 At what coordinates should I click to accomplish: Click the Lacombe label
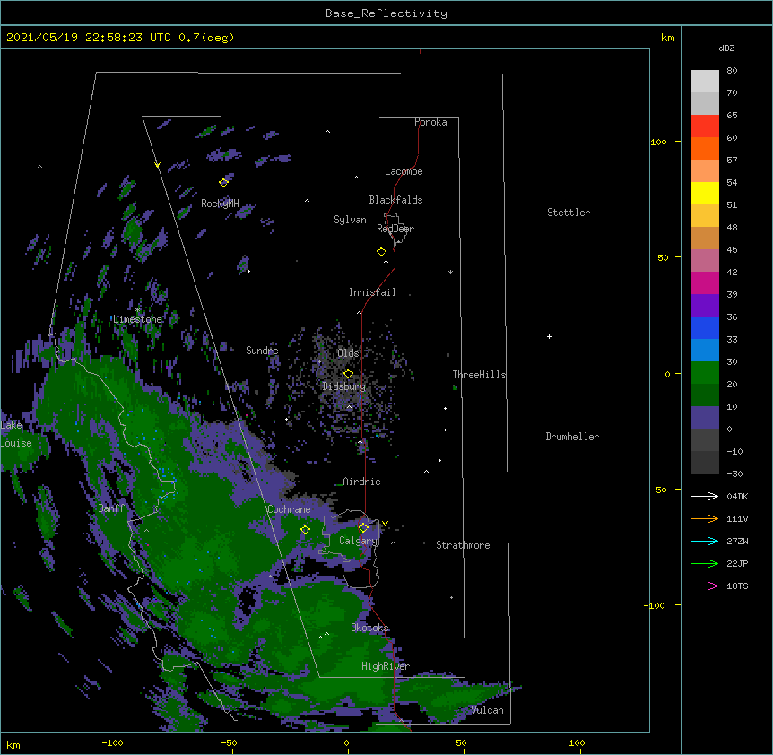click(404, 171)
